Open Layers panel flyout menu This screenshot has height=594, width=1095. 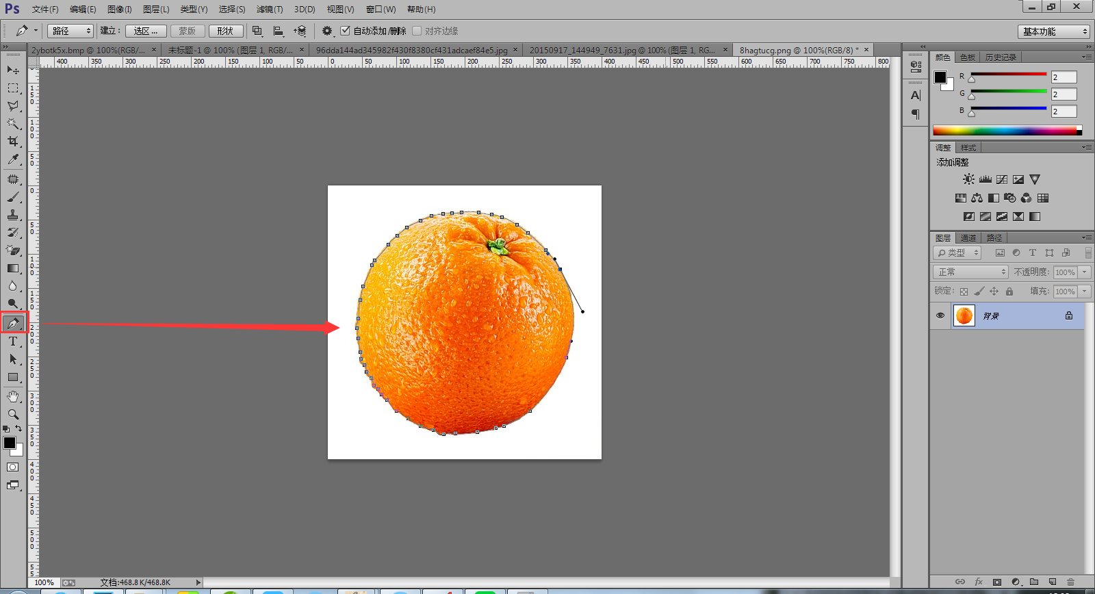click(x=1086, y=238)
